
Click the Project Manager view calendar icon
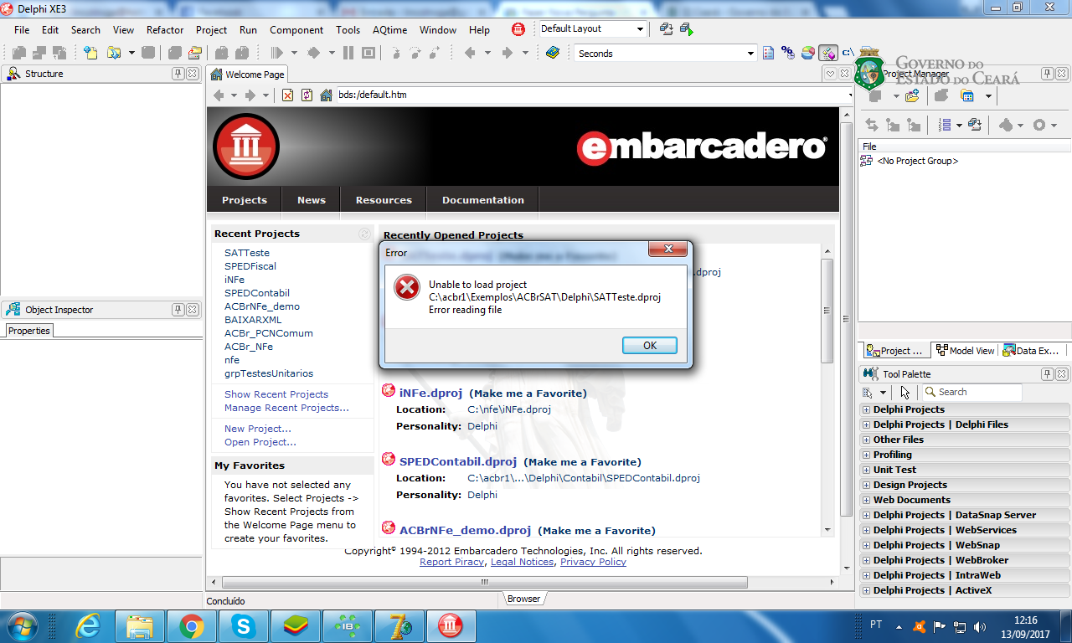pos(967,96)
